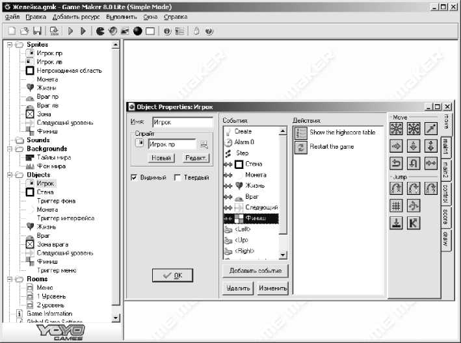Switch to the main1 actions tab
The height and width of the screenshot is (343, 461).
(x=445, y=147)
